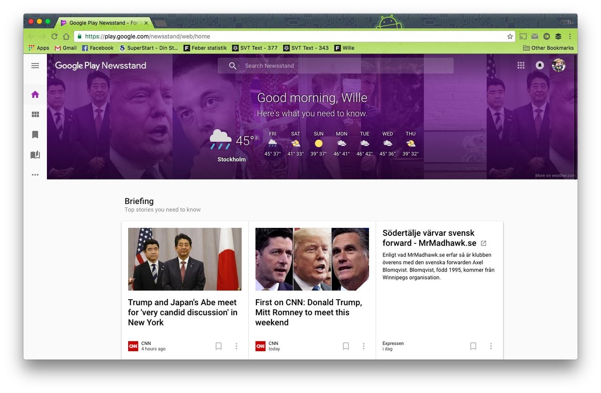Open the Read Now book icon in sidebar

[35, 154]
